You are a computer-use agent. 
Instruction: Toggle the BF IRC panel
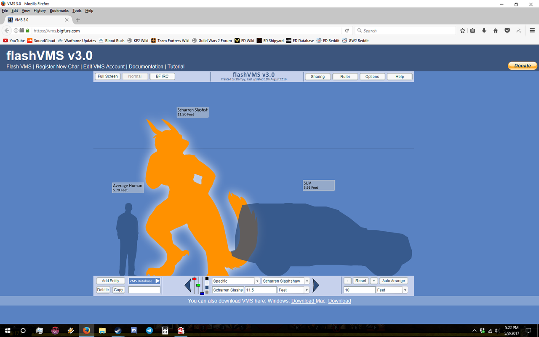[162, 76]
